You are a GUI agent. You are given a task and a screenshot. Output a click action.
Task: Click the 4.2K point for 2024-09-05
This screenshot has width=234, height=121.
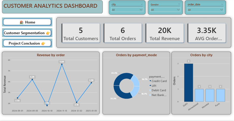[x=32, y=79]
